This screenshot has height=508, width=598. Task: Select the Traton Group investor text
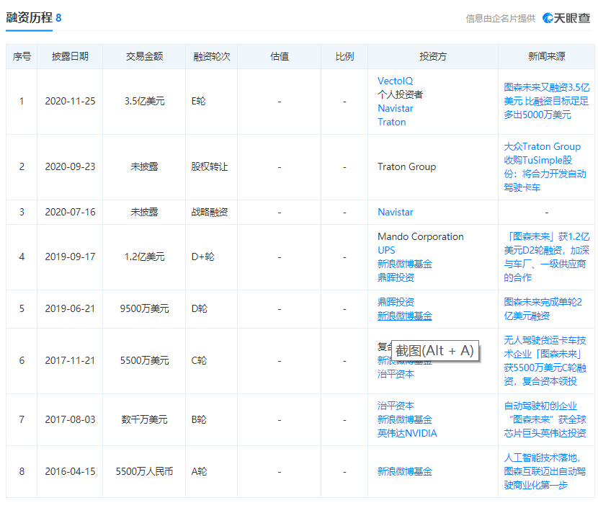point(406,166)
